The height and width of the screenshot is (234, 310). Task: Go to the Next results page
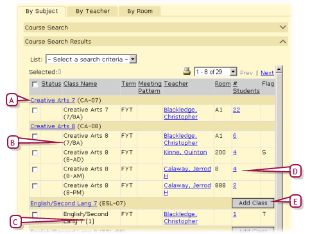pos(267,73)
